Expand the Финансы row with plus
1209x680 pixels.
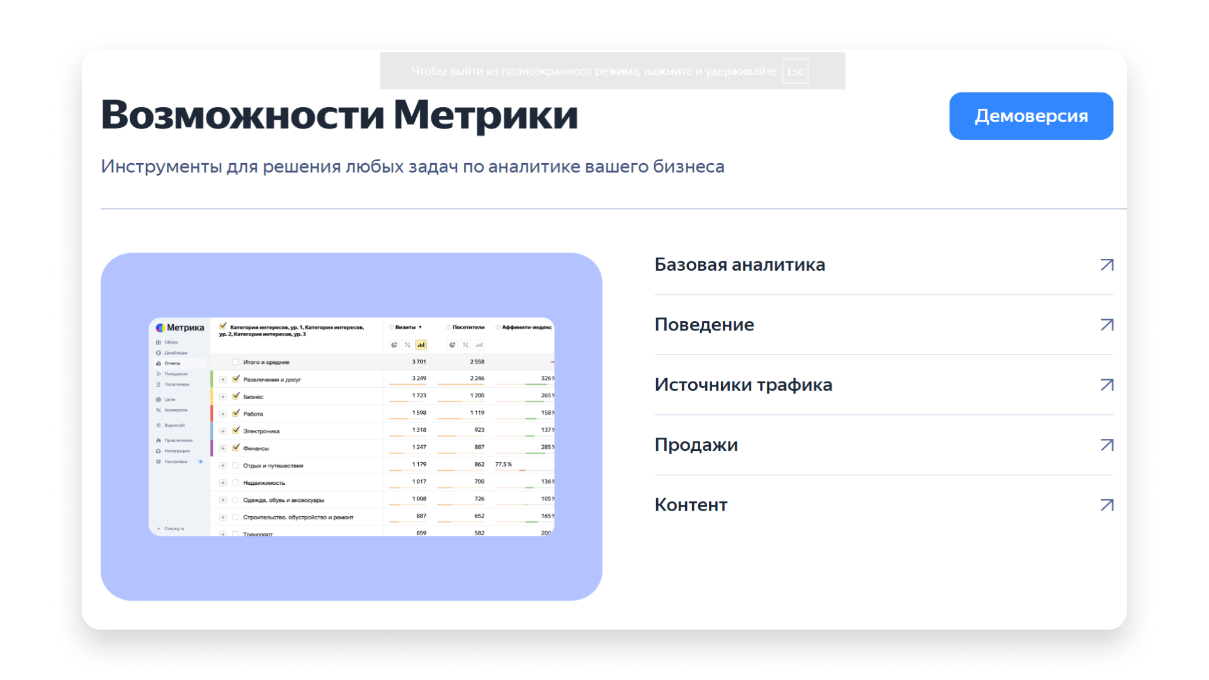pos(223,448)
